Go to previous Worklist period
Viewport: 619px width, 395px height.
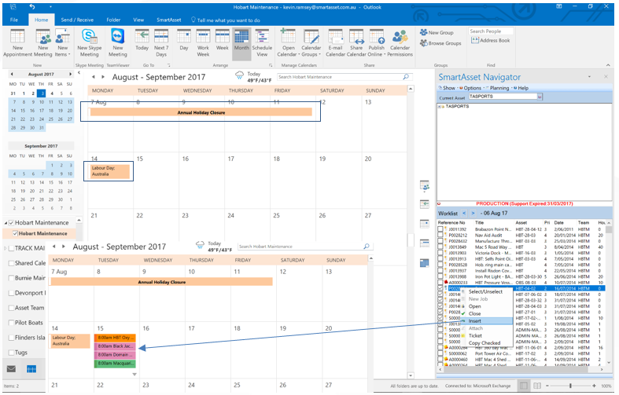[464, 214]
